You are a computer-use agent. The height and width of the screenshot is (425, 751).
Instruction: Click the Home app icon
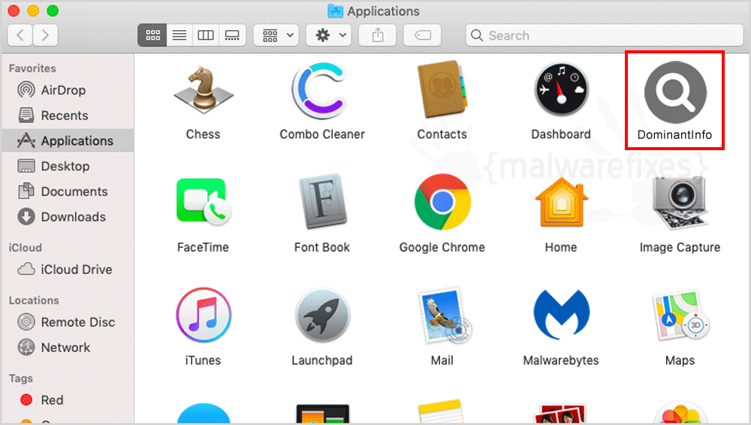561,202
